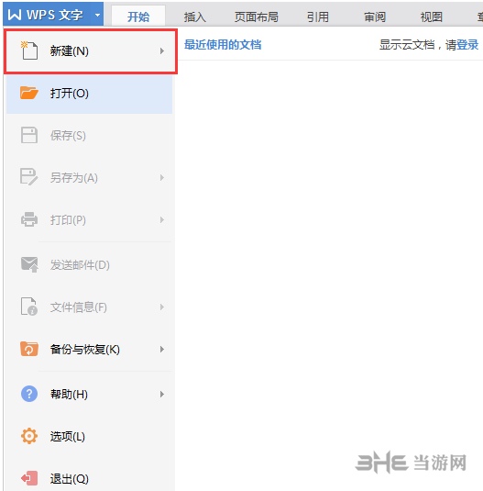The height and width of the screenshot is (491, 483).
Task: Open the 选项(L) menu entry
Action: click(x=90, y=436)
